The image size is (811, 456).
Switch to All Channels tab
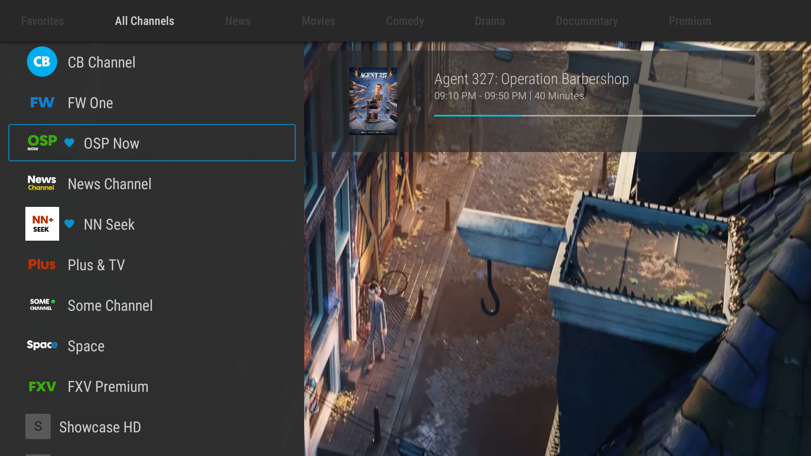144,21
